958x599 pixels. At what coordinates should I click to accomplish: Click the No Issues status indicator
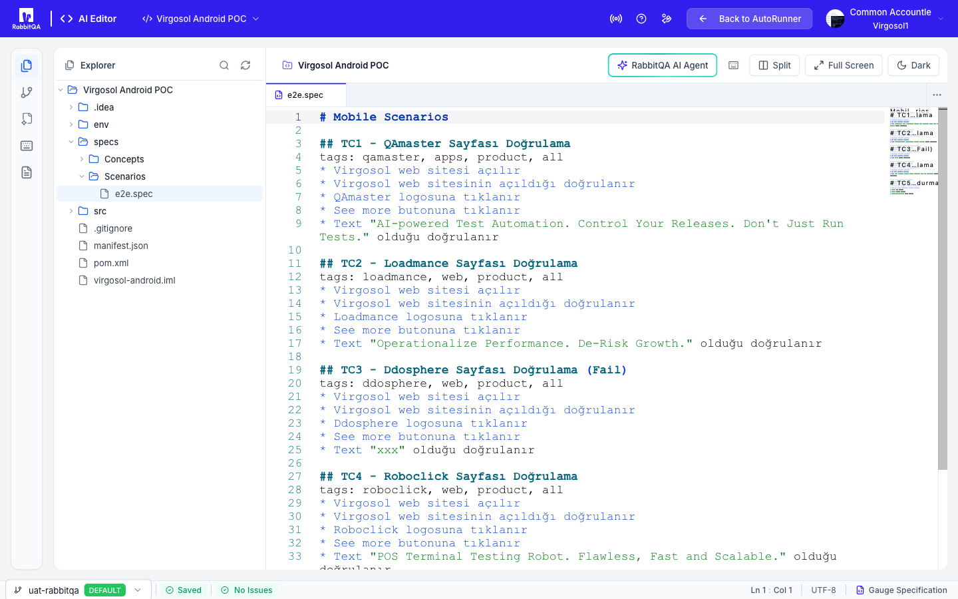tap(247, 590)
